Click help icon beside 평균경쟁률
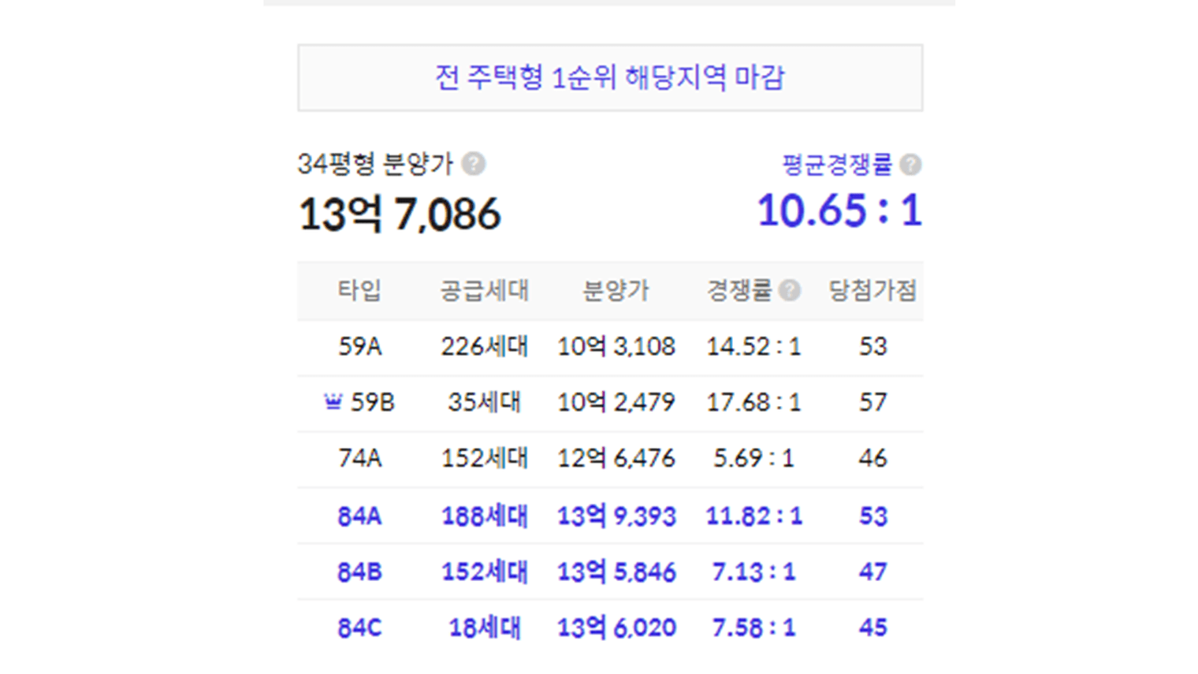1198x674 pixels. coord(910,164)
